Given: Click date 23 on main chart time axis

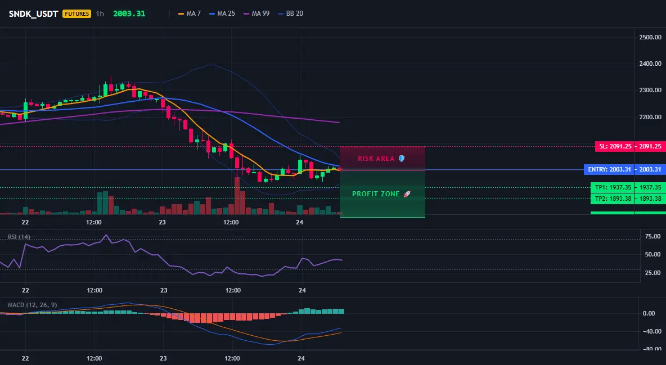Looking at the screenshot, I should (x=162, y=222).
